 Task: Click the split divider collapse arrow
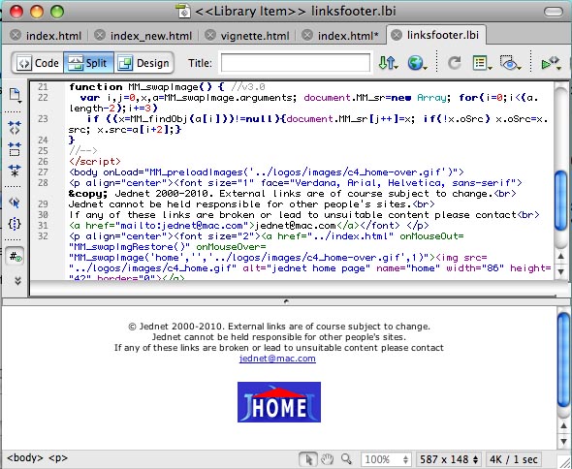tap(286, 301)
